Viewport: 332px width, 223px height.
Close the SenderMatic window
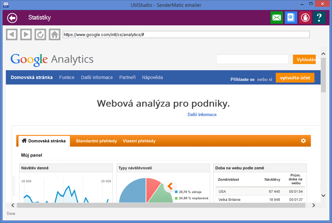tap(322, 4)
